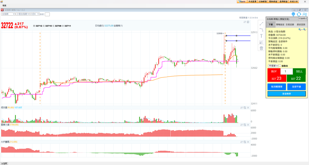Open the 台指期 product dropdown
309x165 pixels.
point(8,14)
